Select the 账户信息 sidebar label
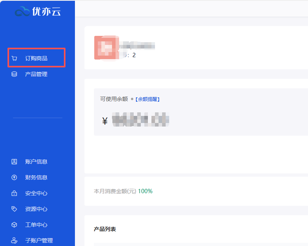This screenshot has width=308, height=246. (36, 162)
